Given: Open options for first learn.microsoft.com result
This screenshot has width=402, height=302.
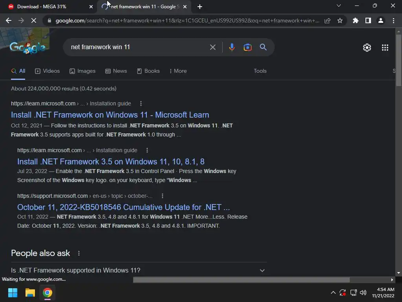Looking at the screenshot, I should [x=141, y=103].
